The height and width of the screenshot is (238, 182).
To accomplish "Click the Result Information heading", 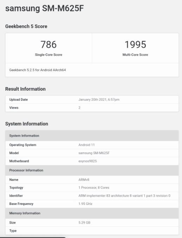I will point(25,89).
